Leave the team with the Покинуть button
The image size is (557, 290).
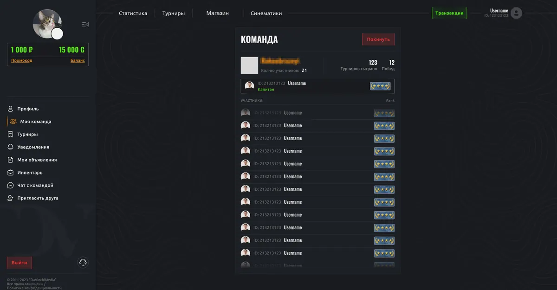point(378,39)
